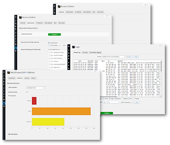Enable Debug log level filter
The width and height of the screenshot is (170, 145).
pyautogui.click(x=134, y=99)
